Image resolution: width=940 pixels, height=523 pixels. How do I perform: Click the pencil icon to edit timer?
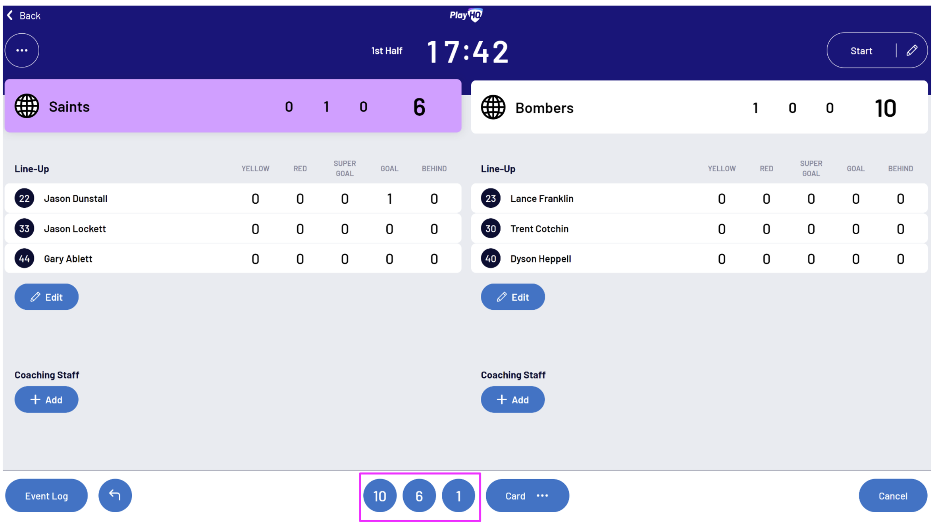click(x=911, y=50)
